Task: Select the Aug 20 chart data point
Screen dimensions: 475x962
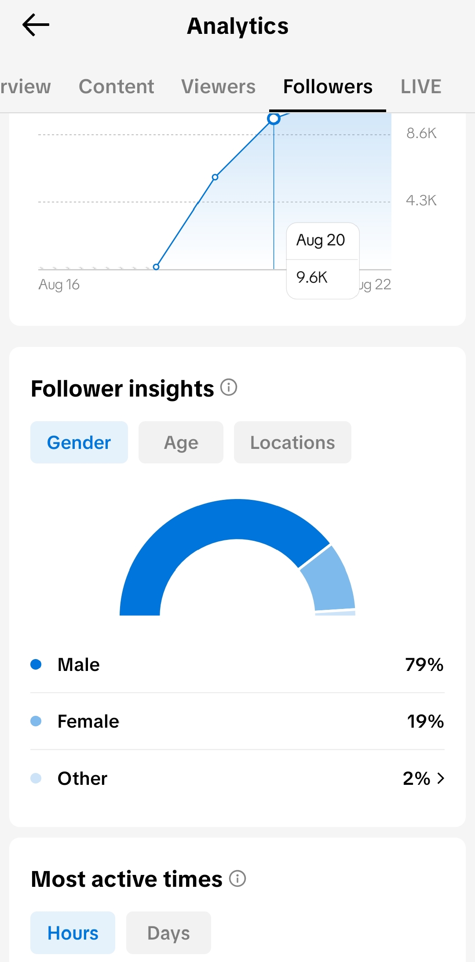Action: click(274, 118)
